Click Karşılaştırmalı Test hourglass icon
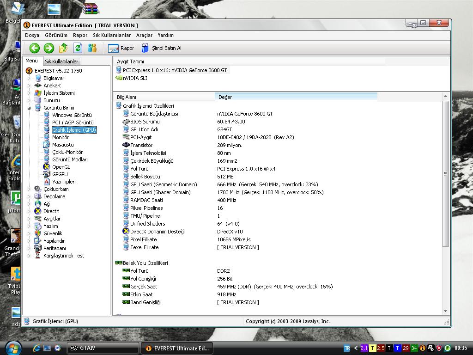 pyautogui.click(x=38, y=256)
